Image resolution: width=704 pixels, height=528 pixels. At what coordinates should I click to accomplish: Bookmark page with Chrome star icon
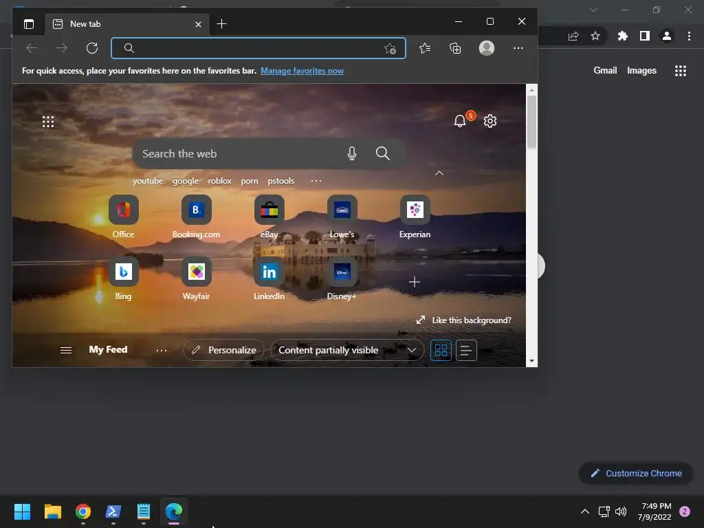pos(595,36)
